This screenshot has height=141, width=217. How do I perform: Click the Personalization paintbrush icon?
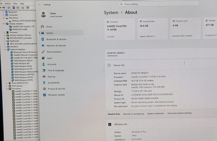pyautogui.click(x=43, y=52)
